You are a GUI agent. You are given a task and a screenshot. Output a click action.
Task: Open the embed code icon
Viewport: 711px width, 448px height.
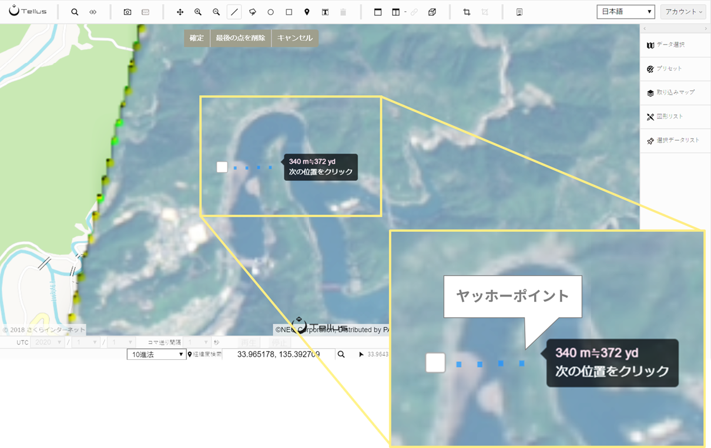click(x=93, y=12)
